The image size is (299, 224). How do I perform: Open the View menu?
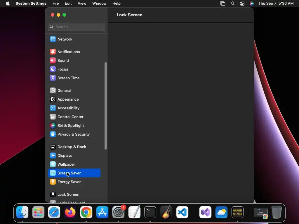[x=82, y=3]
